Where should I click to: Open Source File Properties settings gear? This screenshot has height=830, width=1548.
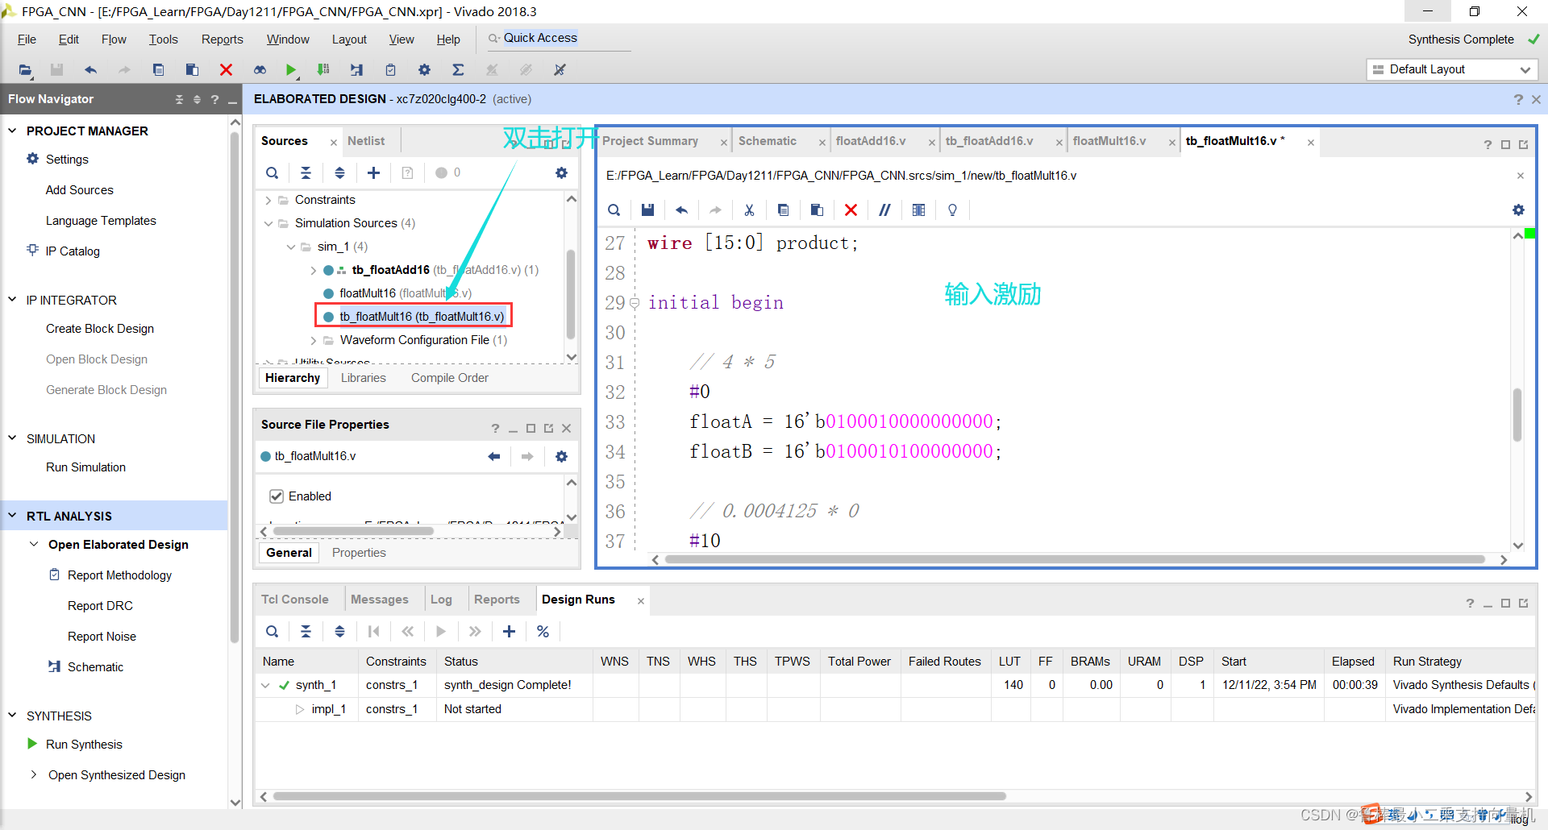[561, 456]
